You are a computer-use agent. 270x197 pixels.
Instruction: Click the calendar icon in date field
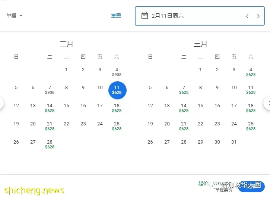(144, 16)
